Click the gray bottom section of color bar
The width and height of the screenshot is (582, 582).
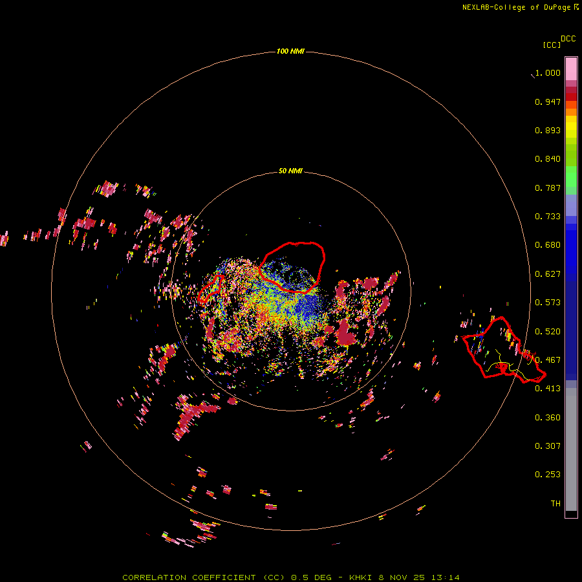pyautogui.click(x=571, y=449)
